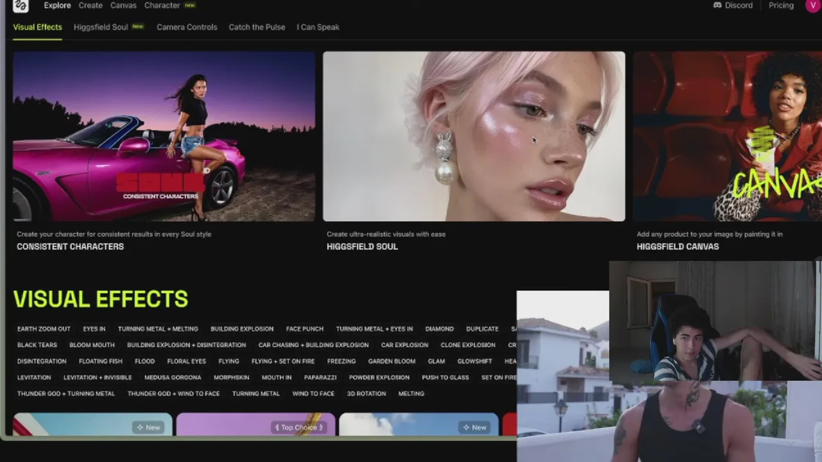This screenshot has height=462, width=822.
Task: Switch to the Camera Controls tab
Action: point(187,27)
